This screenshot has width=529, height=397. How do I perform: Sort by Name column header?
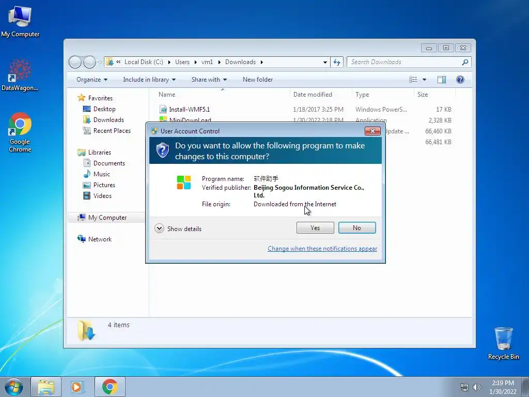click(222, 95)
